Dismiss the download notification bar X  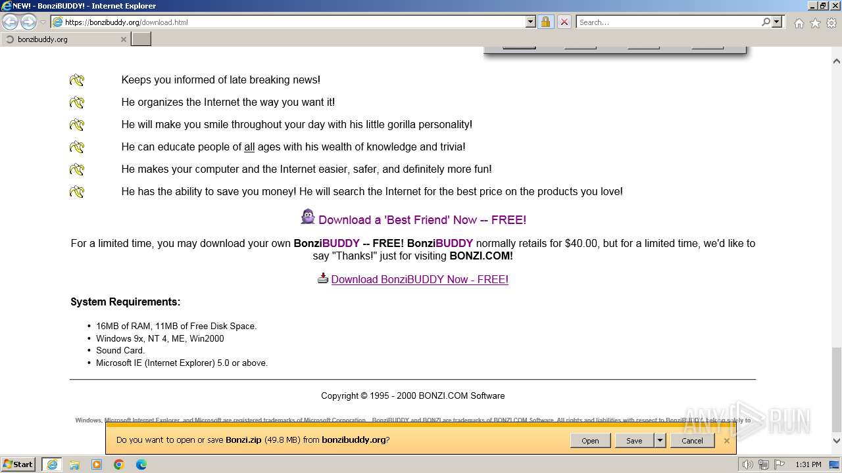tap(726, 441)
